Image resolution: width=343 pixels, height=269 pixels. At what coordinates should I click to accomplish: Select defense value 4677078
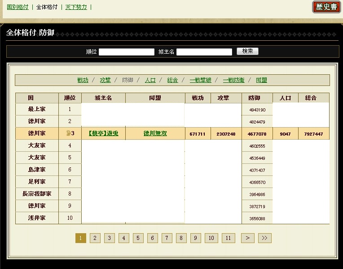click(257, 134)
